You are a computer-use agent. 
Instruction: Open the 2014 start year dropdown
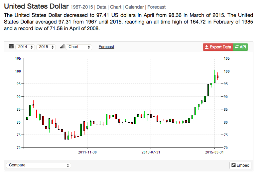pyautogui.click(x=25, y=47)
